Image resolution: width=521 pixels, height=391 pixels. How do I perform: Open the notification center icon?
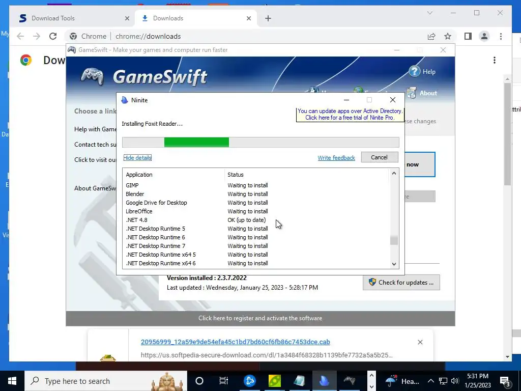pyautogui.click(x=505, y=381)
